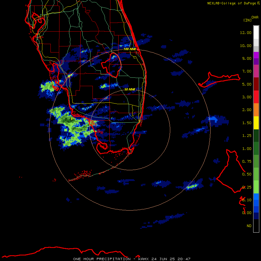Click the 3.00 legend value
Viewport: 261px width, 261px height.
pos(247,97)
